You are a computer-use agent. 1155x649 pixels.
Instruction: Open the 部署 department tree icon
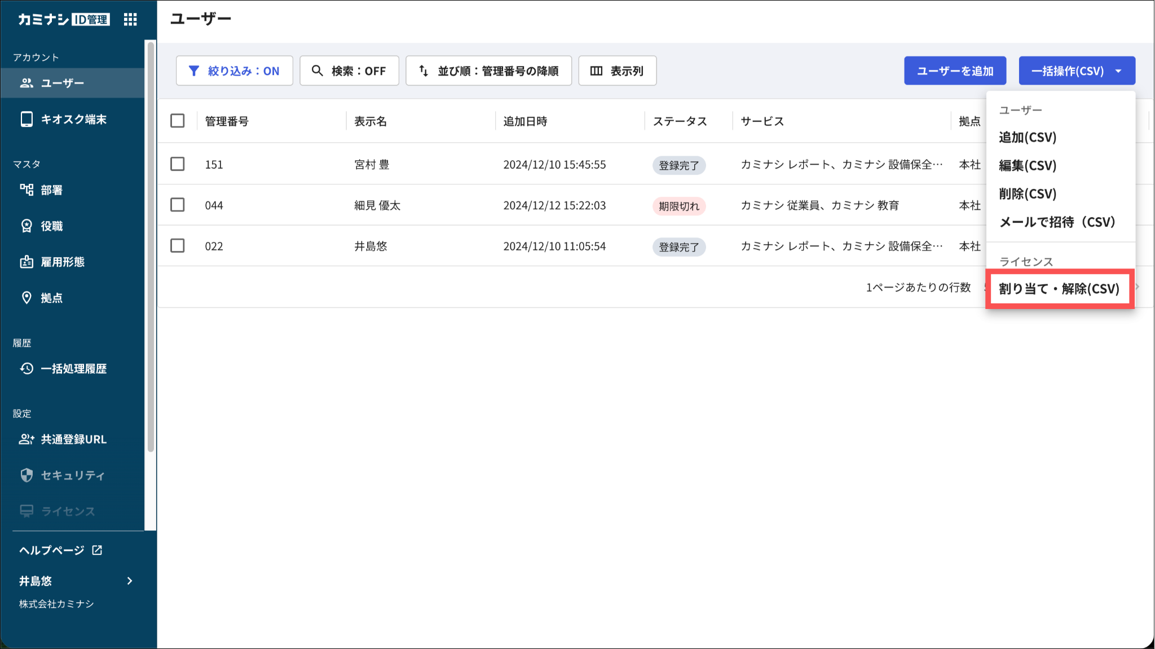(27, 190)
